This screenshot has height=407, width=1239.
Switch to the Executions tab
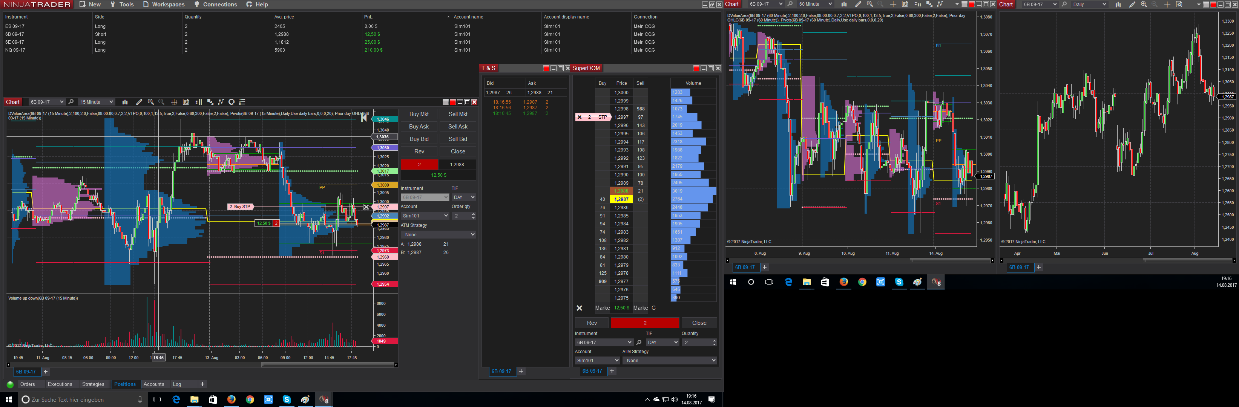tap(60, 384)
